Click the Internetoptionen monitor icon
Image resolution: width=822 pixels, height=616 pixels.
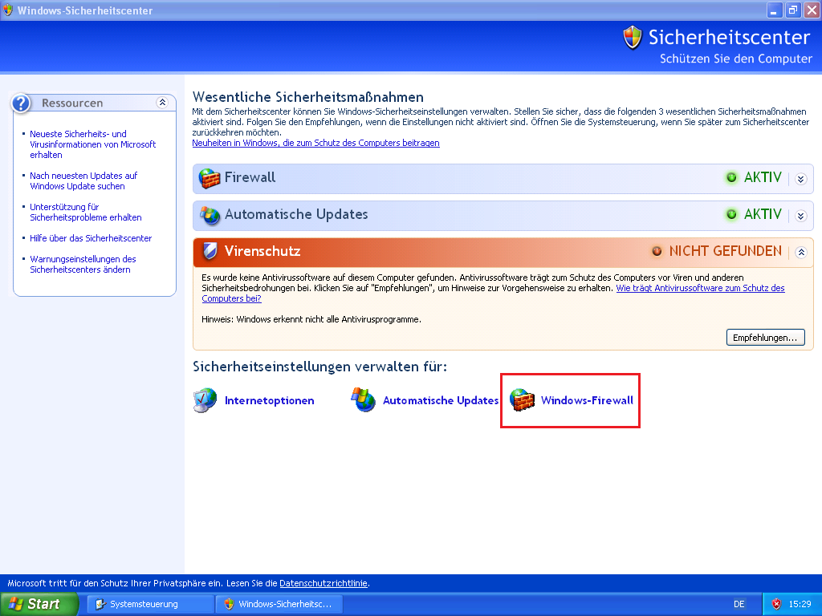coord(205,400)
